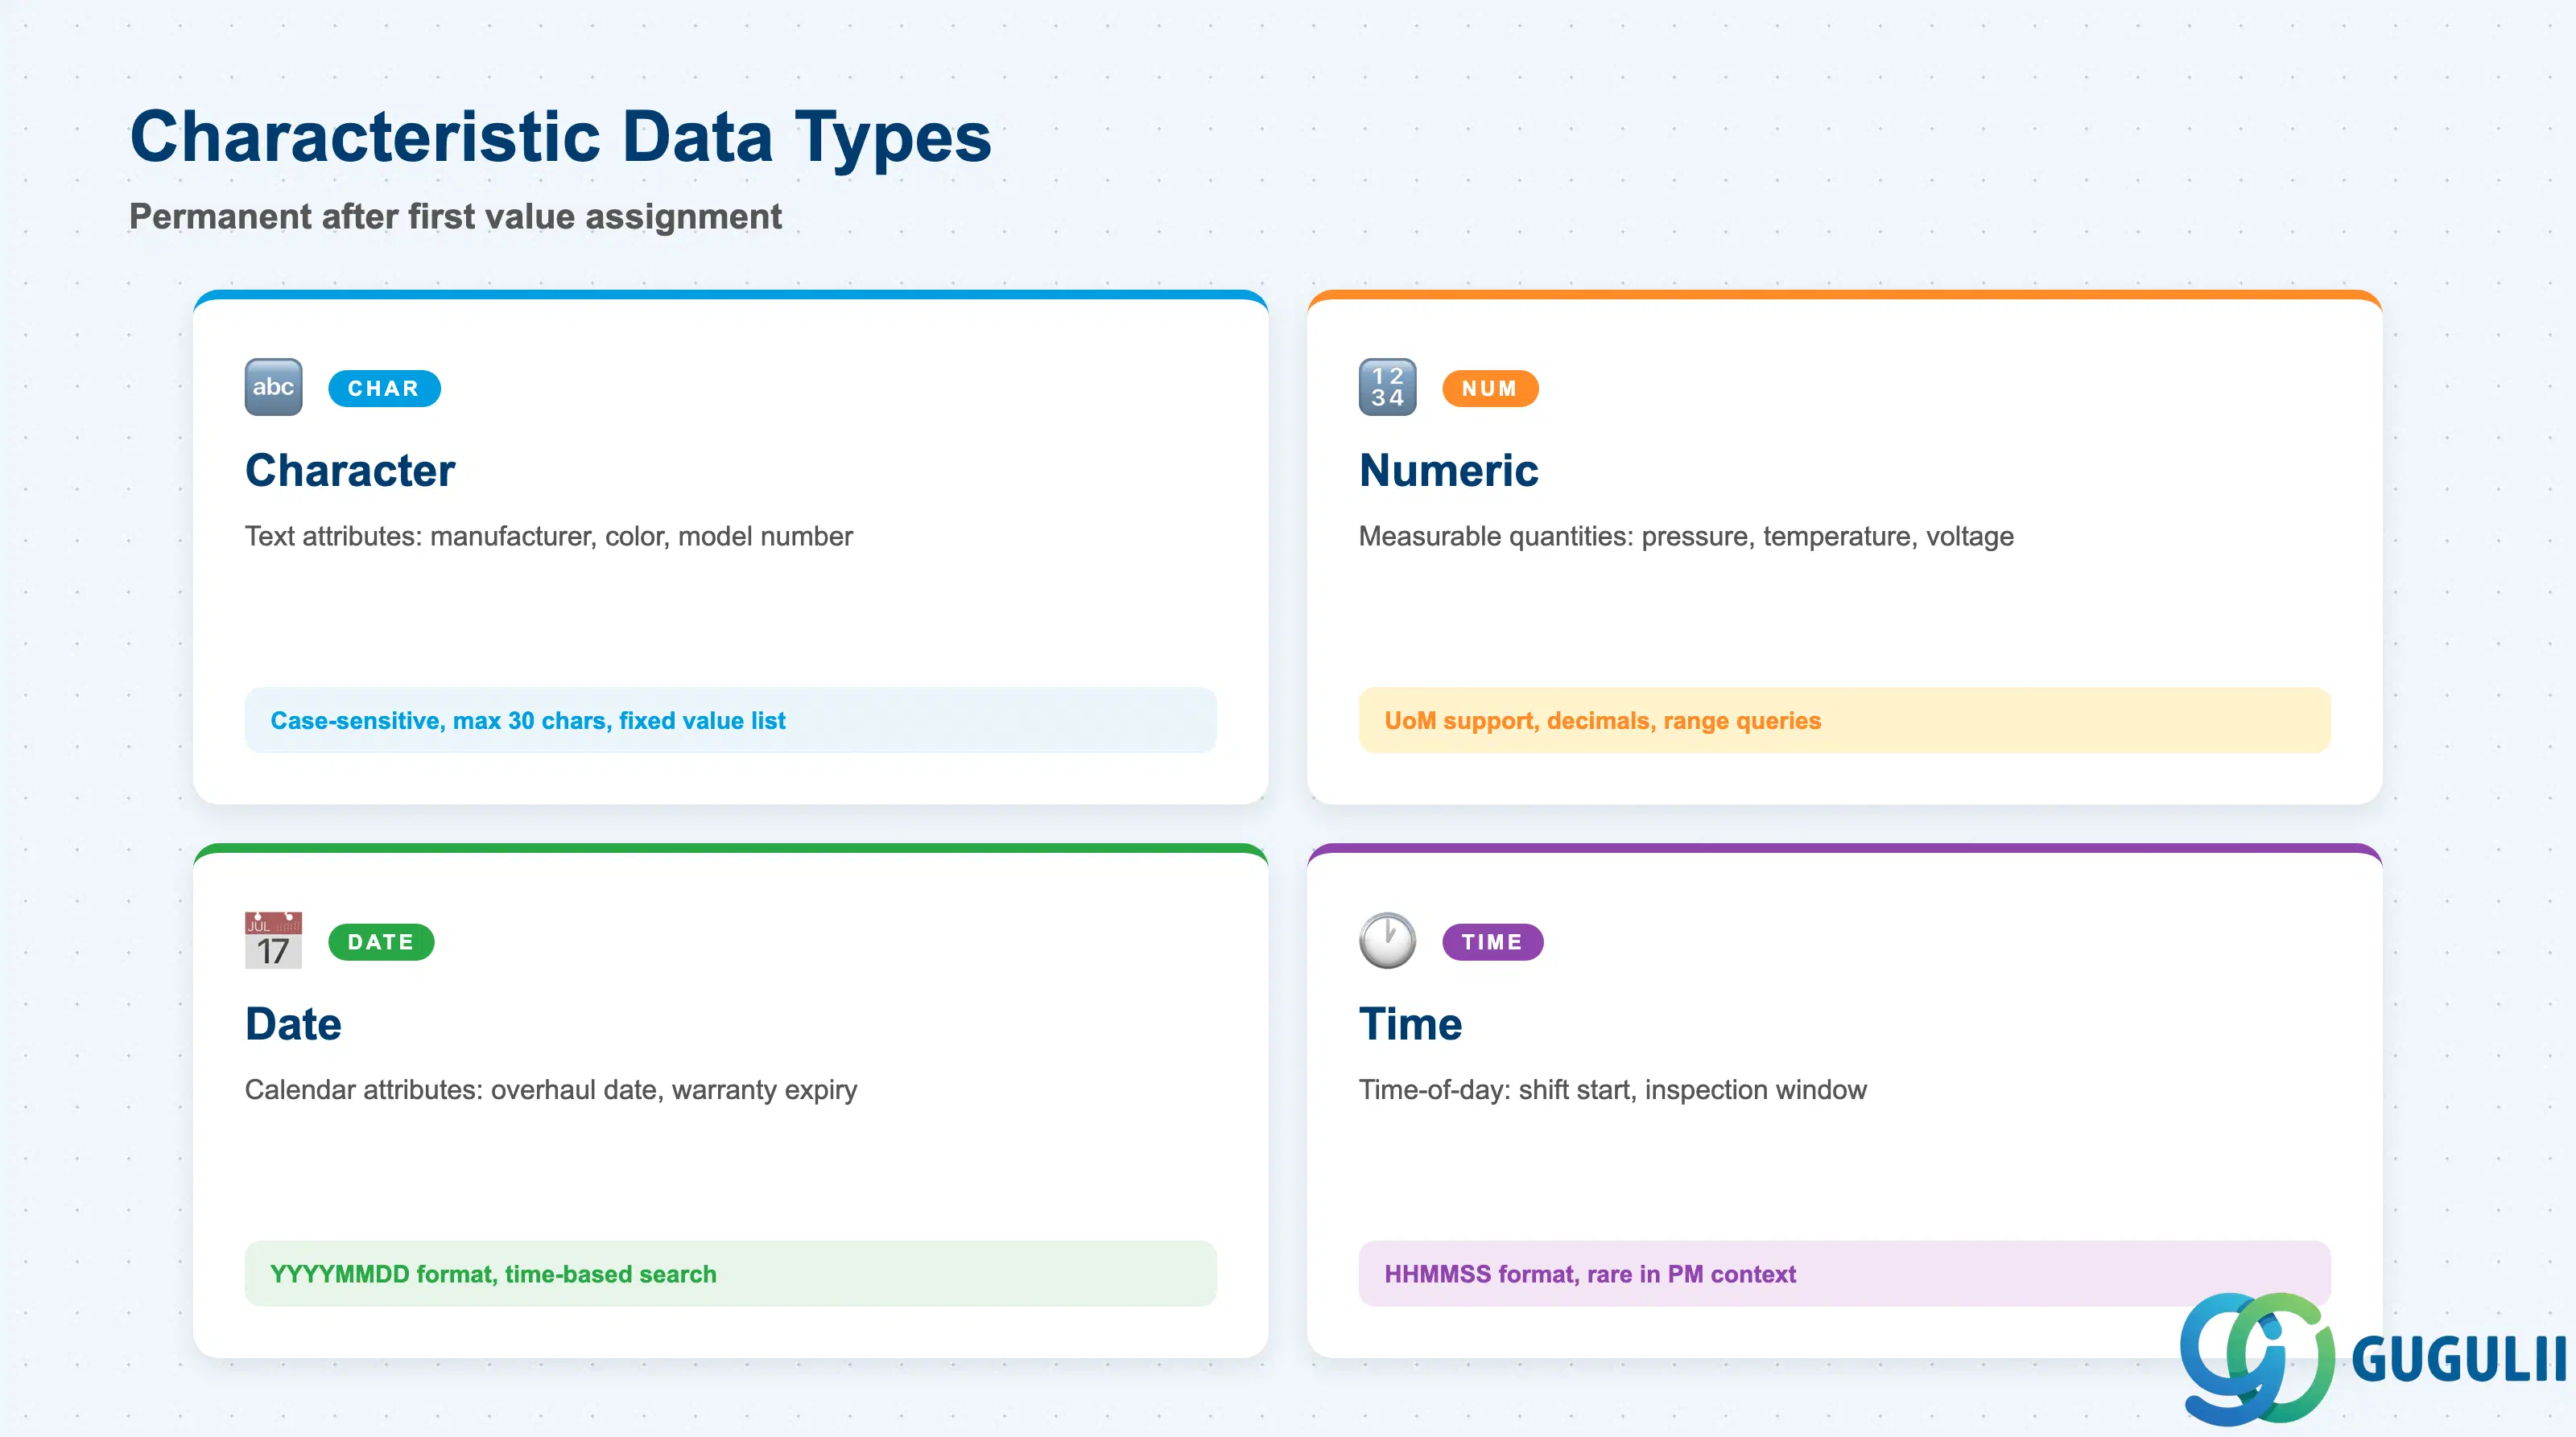Click the Characteristic Data Types title
The image size is (2576, 1437).
(x=560, y=137)
